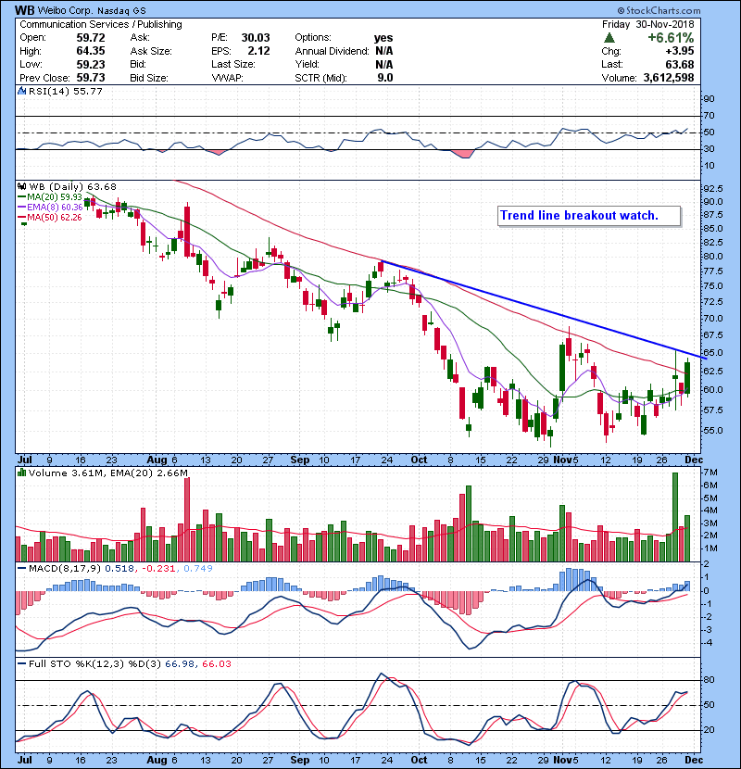Click the purple EMA(8) legend line marker
This screenshot has width=741, height=769.
pos(22,207)
